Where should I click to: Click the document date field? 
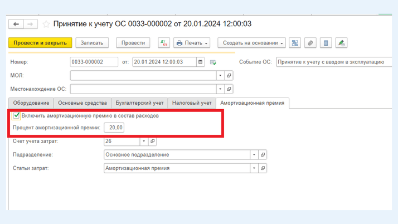(164, 62)
